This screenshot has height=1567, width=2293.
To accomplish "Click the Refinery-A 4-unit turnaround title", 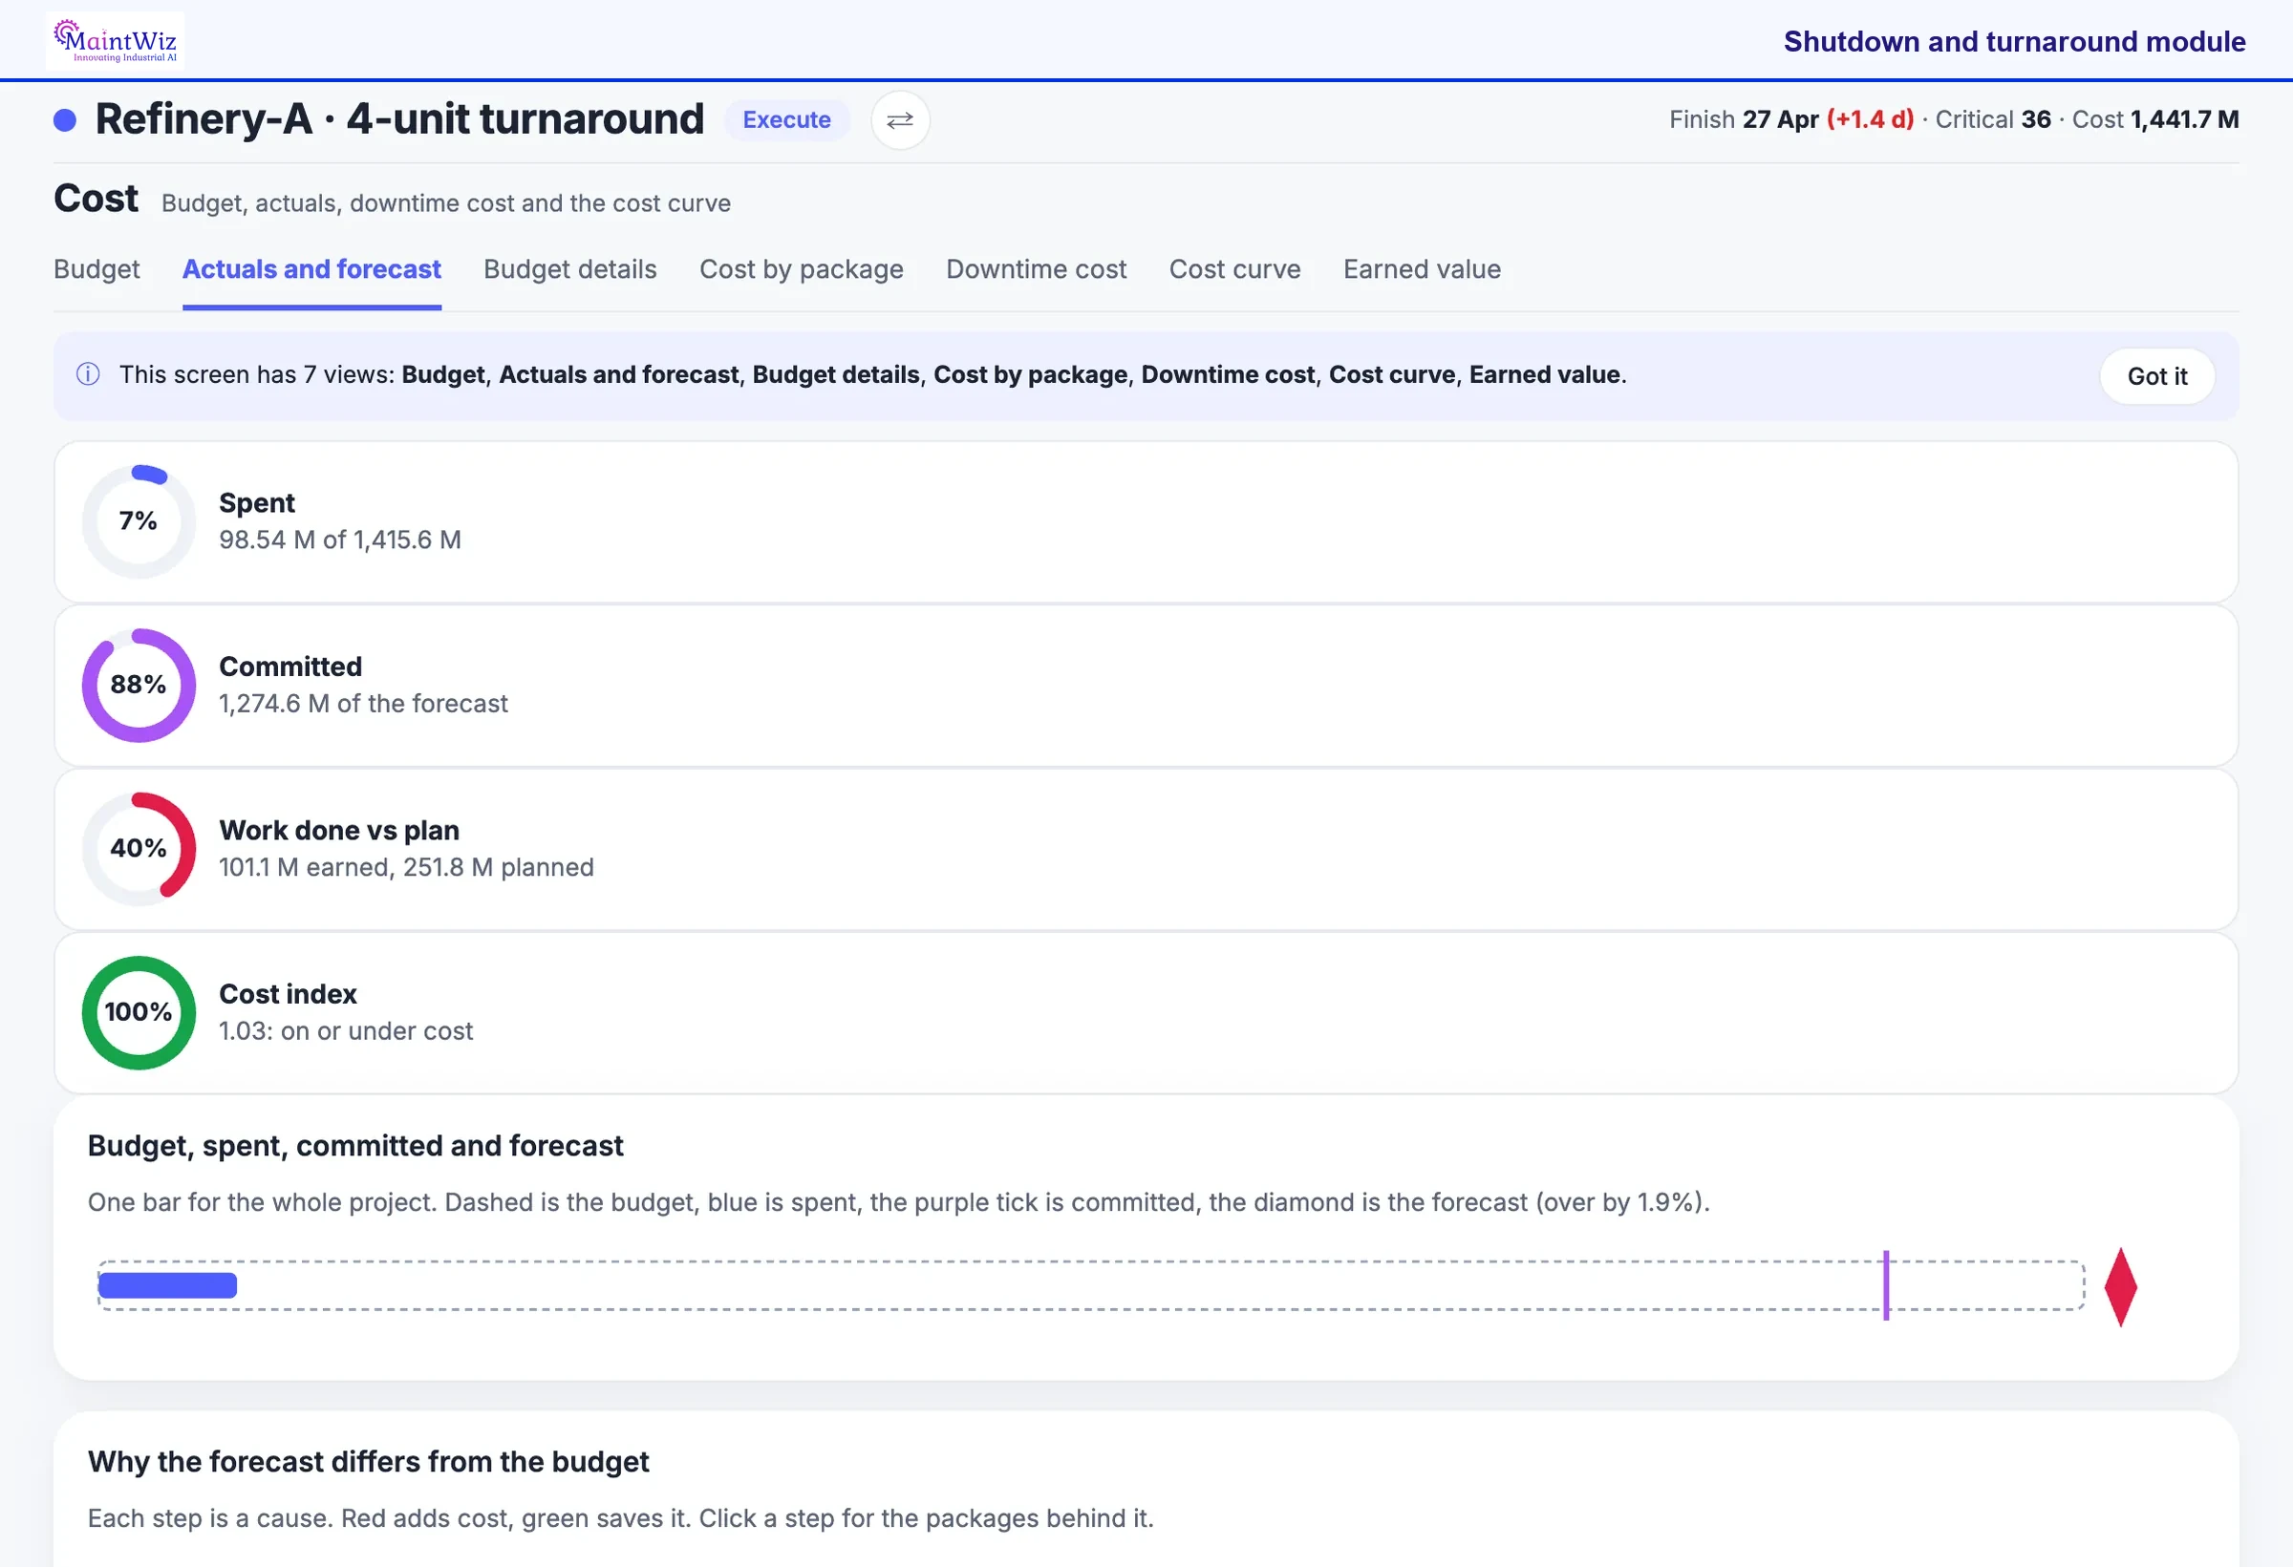I will coord(399,119).
